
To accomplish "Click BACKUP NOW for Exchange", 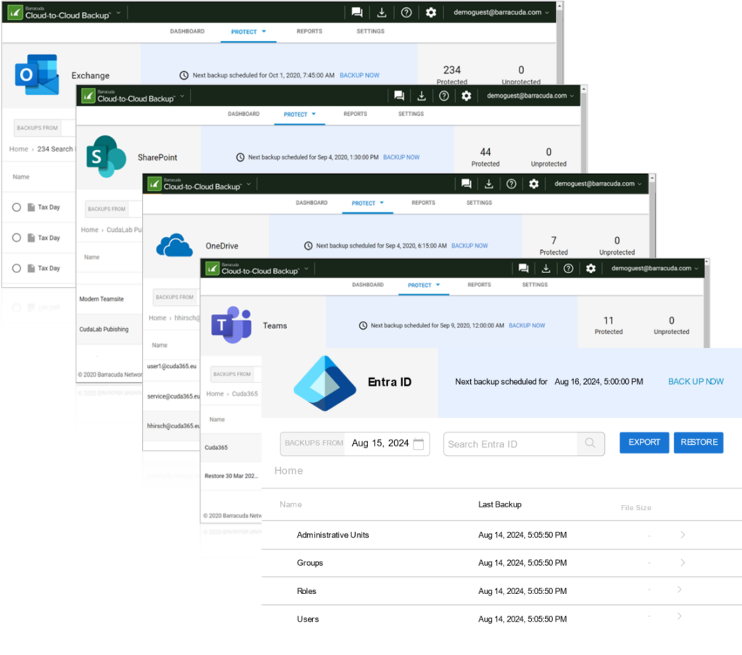I will (359, 75).
